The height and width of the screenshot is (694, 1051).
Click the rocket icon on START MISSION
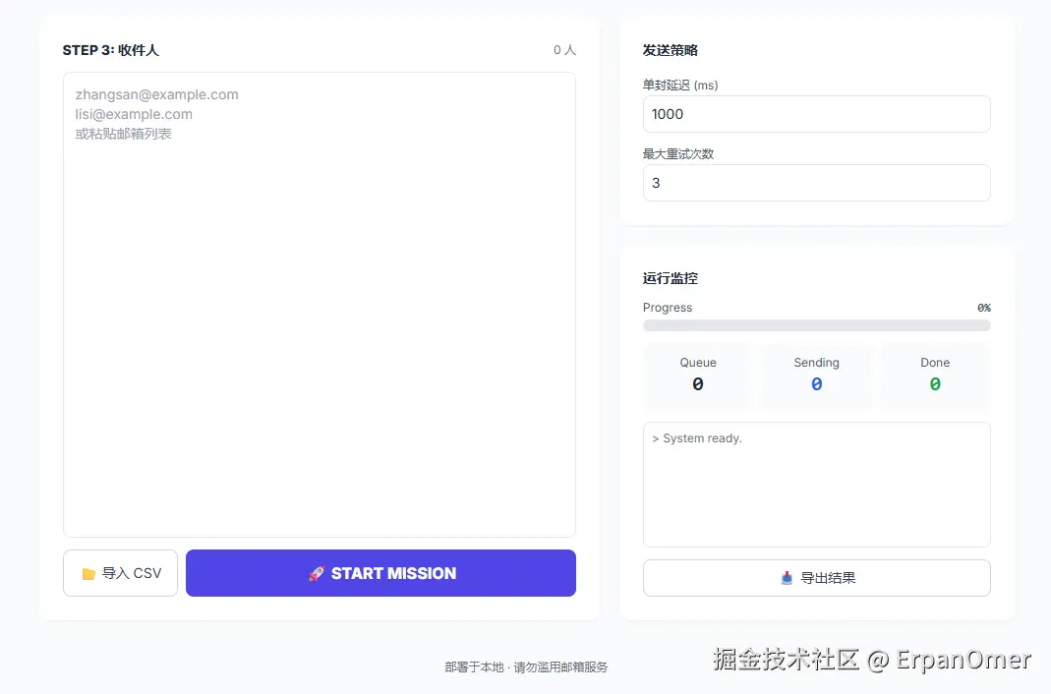(315, 573)
